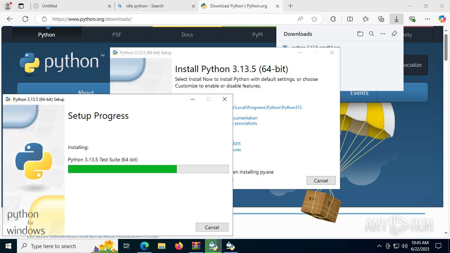Close the idle python Search tab
The height and width of the screenshot is (253, 450).
(193, 6)
